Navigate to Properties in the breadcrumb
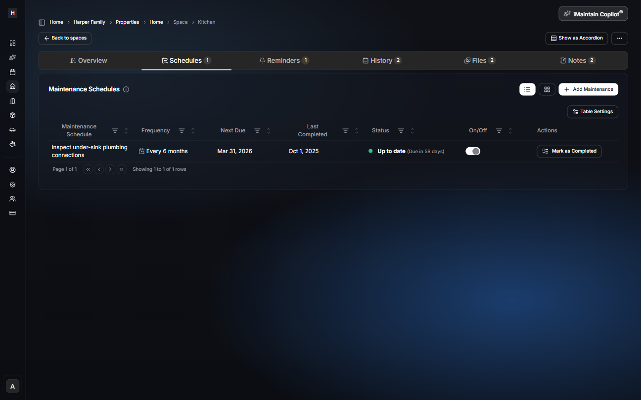The width and height of the screenshot is (641, 400). [x=127, y=22]
